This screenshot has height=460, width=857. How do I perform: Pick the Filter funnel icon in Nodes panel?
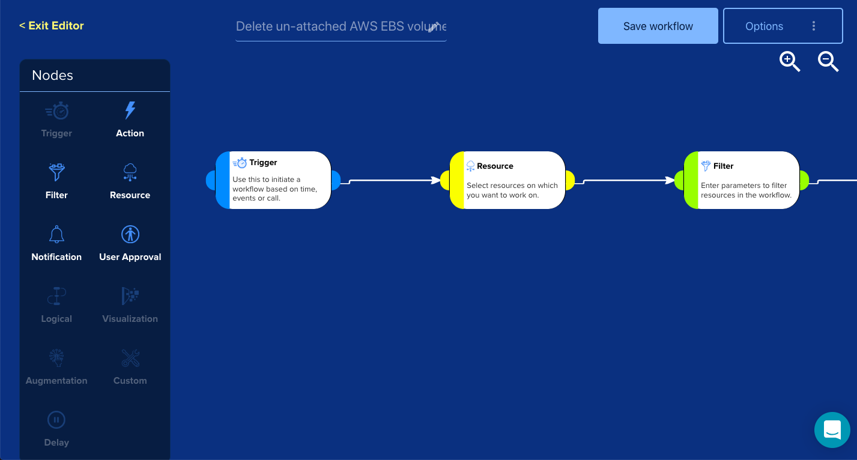(x=56, y=172)
